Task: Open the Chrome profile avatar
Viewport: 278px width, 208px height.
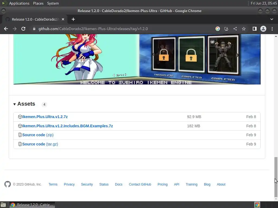Action: coord(263,29)
